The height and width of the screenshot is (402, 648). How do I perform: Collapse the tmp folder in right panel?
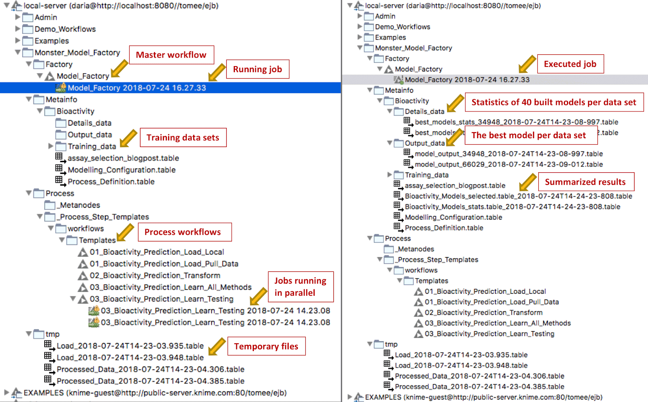[x=370, y=344]
